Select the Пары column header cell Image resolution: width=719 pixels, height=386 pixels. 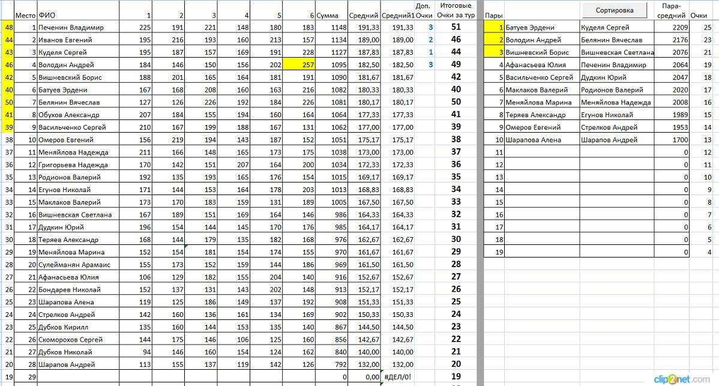click(494, 16)
